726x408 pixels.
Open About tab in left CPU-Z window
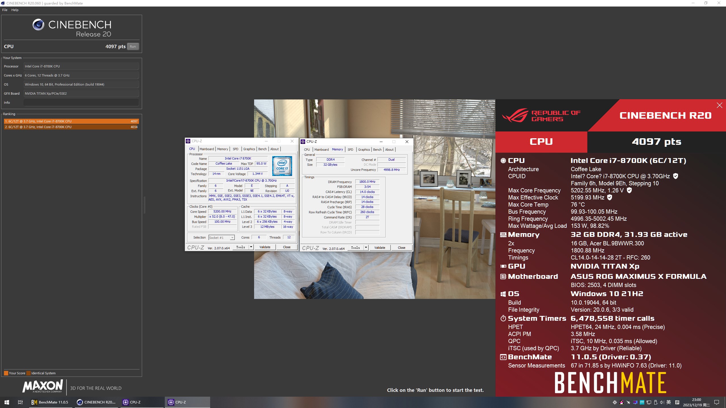point(275,149)
